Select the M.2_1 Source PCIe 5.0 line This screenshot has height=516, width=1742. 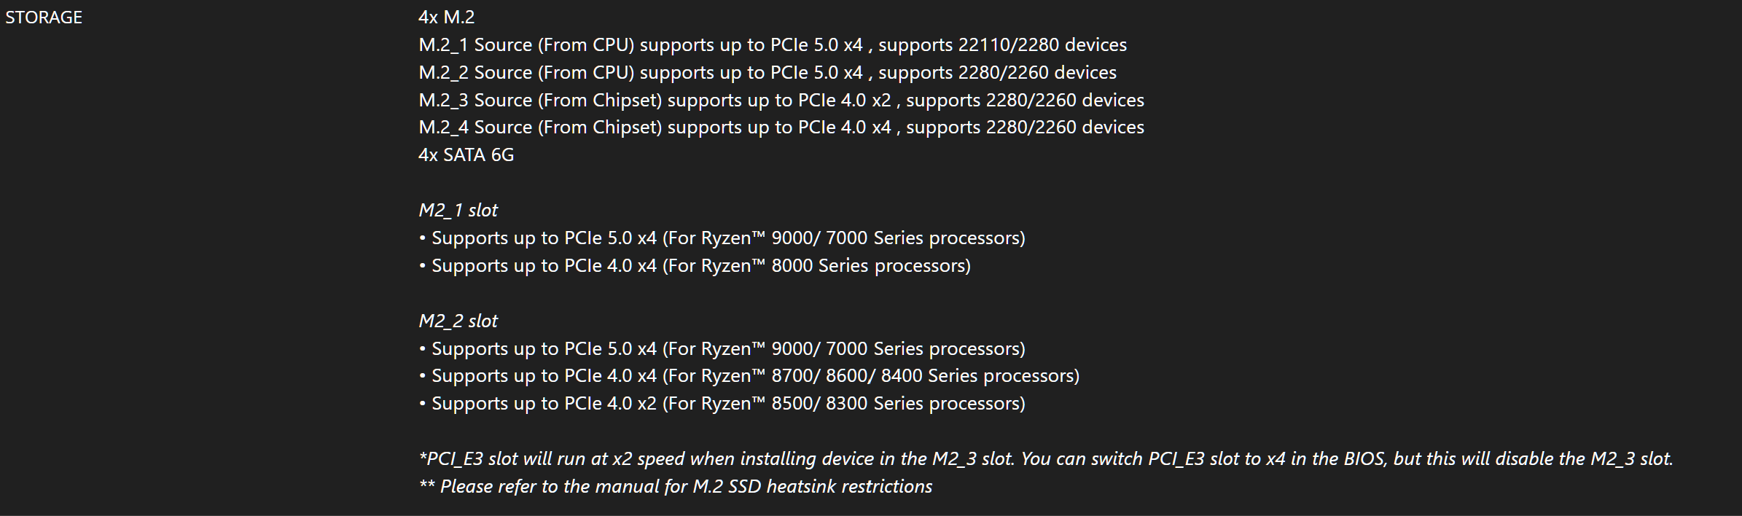point(773,45)
